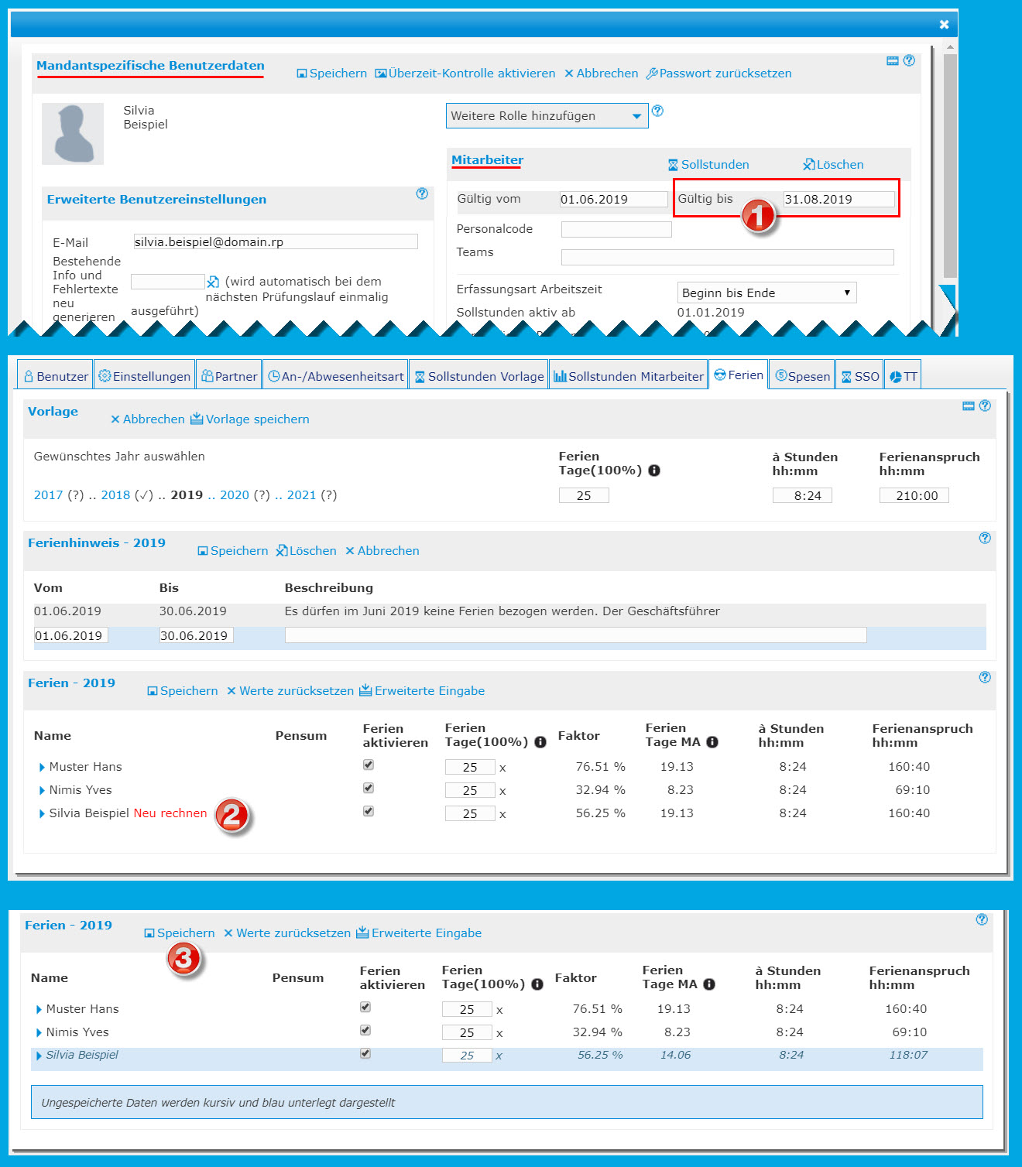Viewport: 1022px width, 1167px height.
Task: Switch to the Einstellungen tab
Action: tap(144, 376)
